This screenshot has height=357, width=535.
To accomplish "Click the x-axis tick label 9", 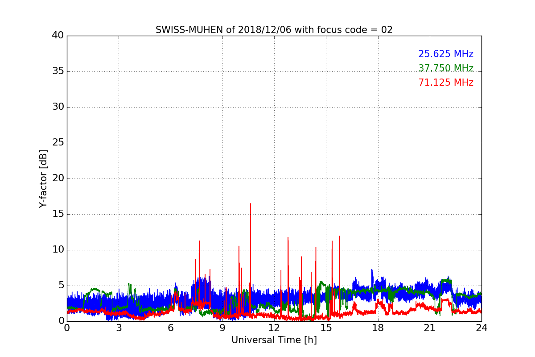I will tap(222, 328).
